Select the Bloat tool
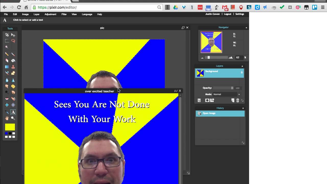The height and width of the screenshot is (184, 327). click(7, 105)
